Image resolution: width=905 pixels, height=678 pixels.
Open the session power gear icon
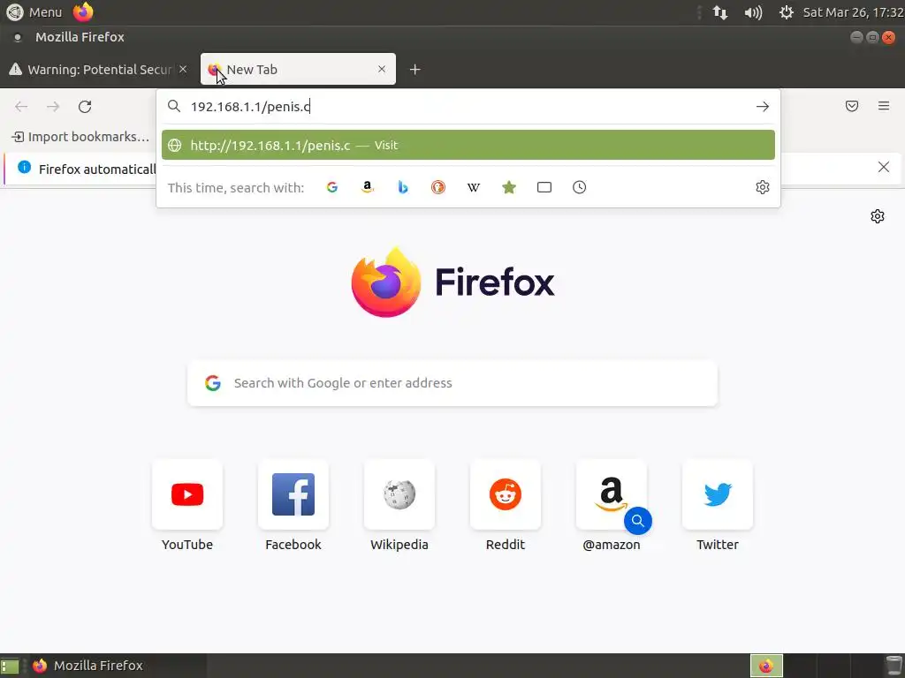(x=786, y=12)
